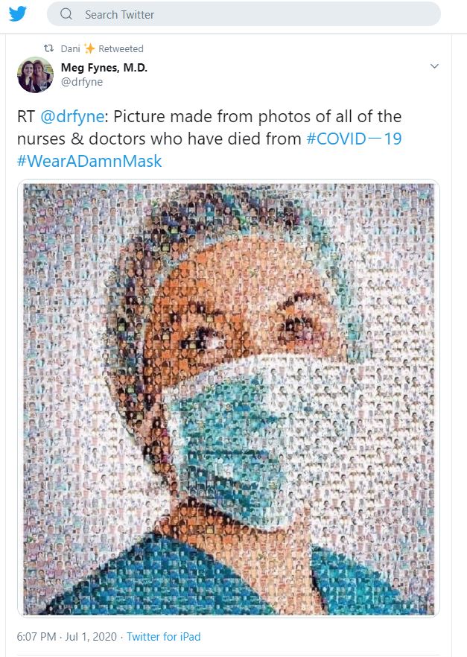Click the sparkle emoji next to Dani
This screenshot has width=467, height=657.
pyautogui.click(x=90, y=48)
